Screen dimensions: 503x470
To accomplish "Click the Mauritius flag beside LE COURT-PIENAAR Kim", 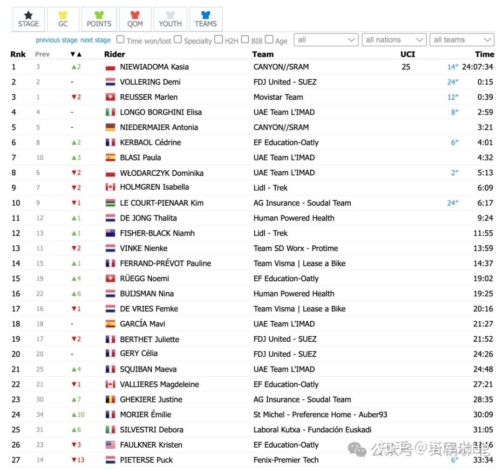I will (110, 203).
